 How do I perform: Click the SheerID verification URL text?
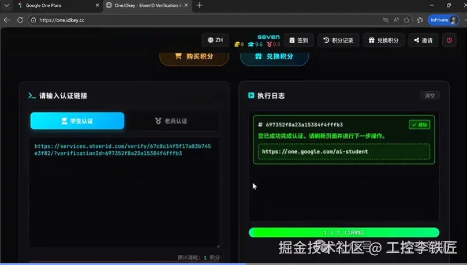(x=122, y=150)
